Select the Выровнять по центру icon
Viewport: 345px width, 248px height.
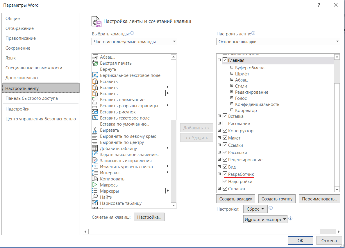tap(95, 142)
